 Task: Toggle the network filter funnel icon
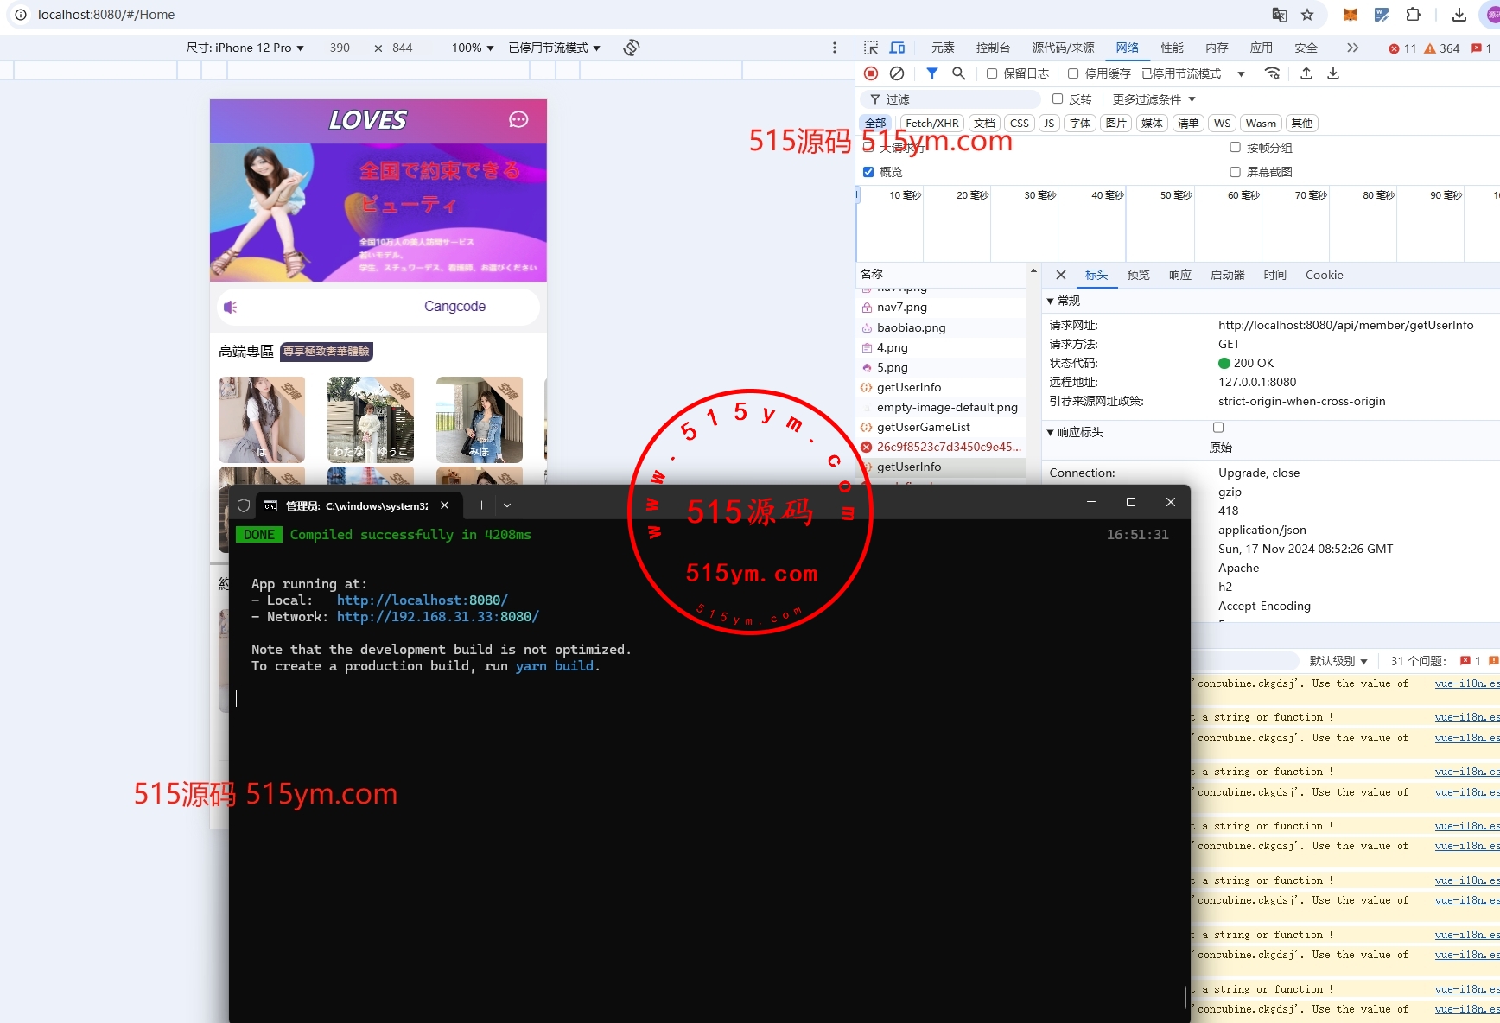931,73
